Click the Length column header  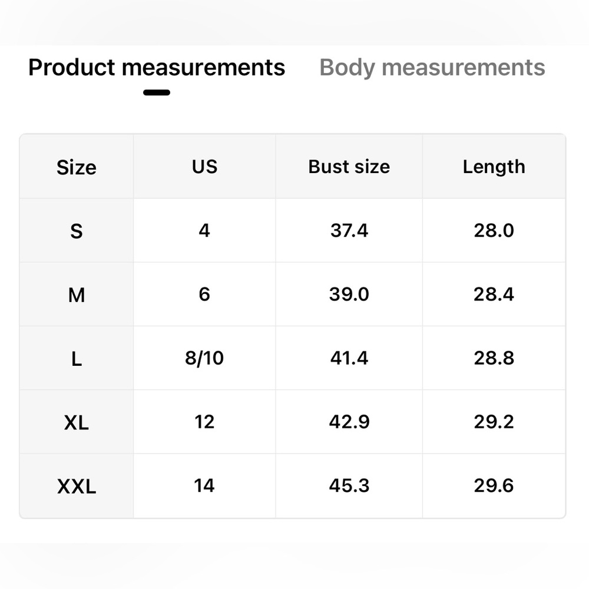pos(494,167)
